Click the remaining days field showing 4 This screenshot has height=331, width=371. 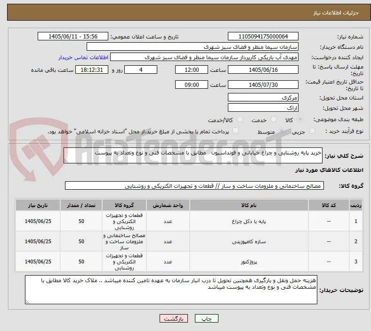coord(141,70)
